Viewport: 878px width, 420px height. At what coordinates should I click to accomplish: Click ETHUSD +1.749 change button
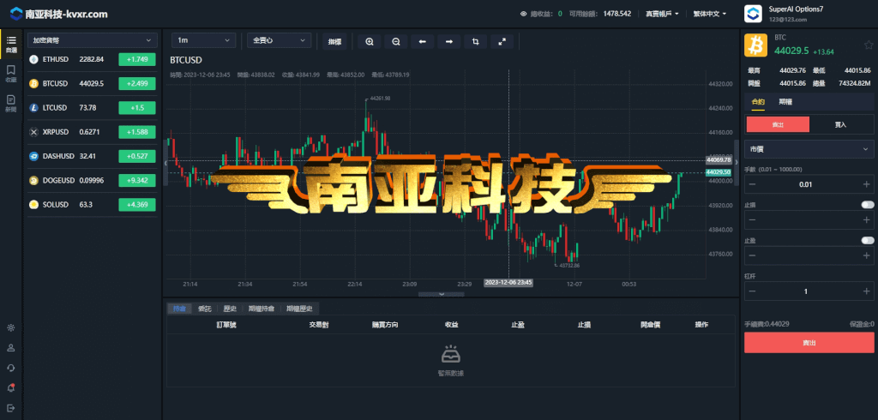click(x=137, y=59)
